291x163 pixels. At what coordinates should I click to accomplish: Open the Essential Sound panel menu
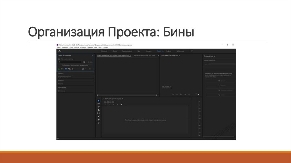pyautogui.click(x=215, y=56)
